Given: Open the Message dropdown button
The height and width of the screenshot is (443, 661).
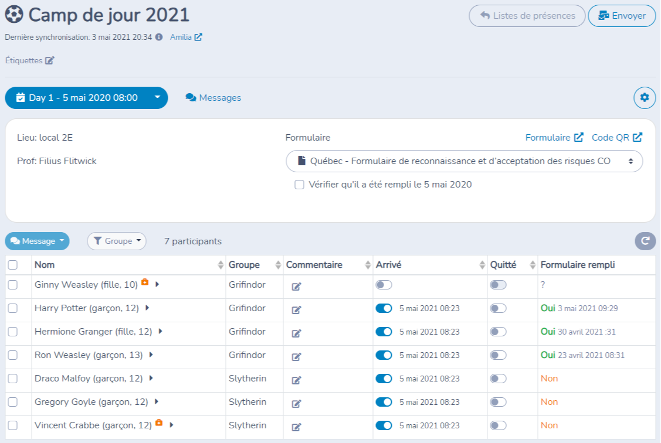Looking at the screenshot, I should point(37,241).
